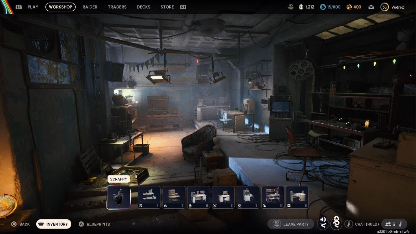Click the touchpad icon inside INVENTORY

coord(41,224)
